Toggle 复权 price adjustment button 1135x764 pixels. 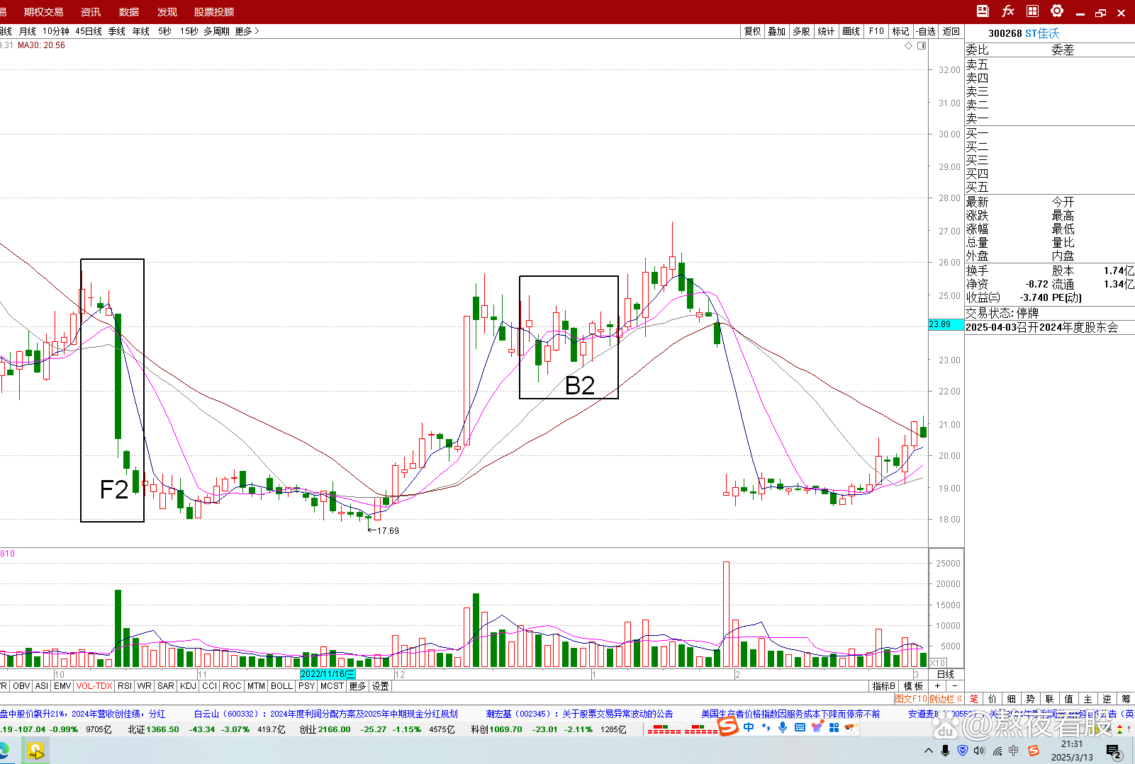[x=752, y=31]
